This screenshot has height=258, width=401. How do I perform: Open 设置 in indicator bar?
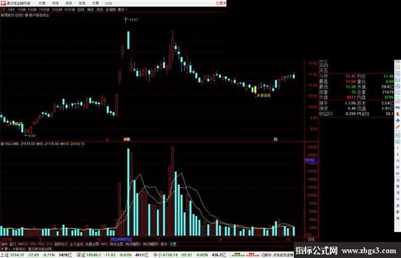pos(173,244)
